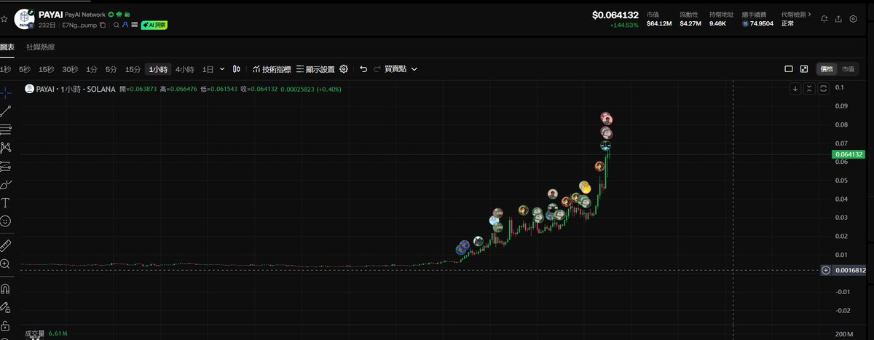Switch chart to 市值 market cap mode
Image resolution: width=874 pixels, height=340 pixels.
pyautogui.click(x=848, y=69)
